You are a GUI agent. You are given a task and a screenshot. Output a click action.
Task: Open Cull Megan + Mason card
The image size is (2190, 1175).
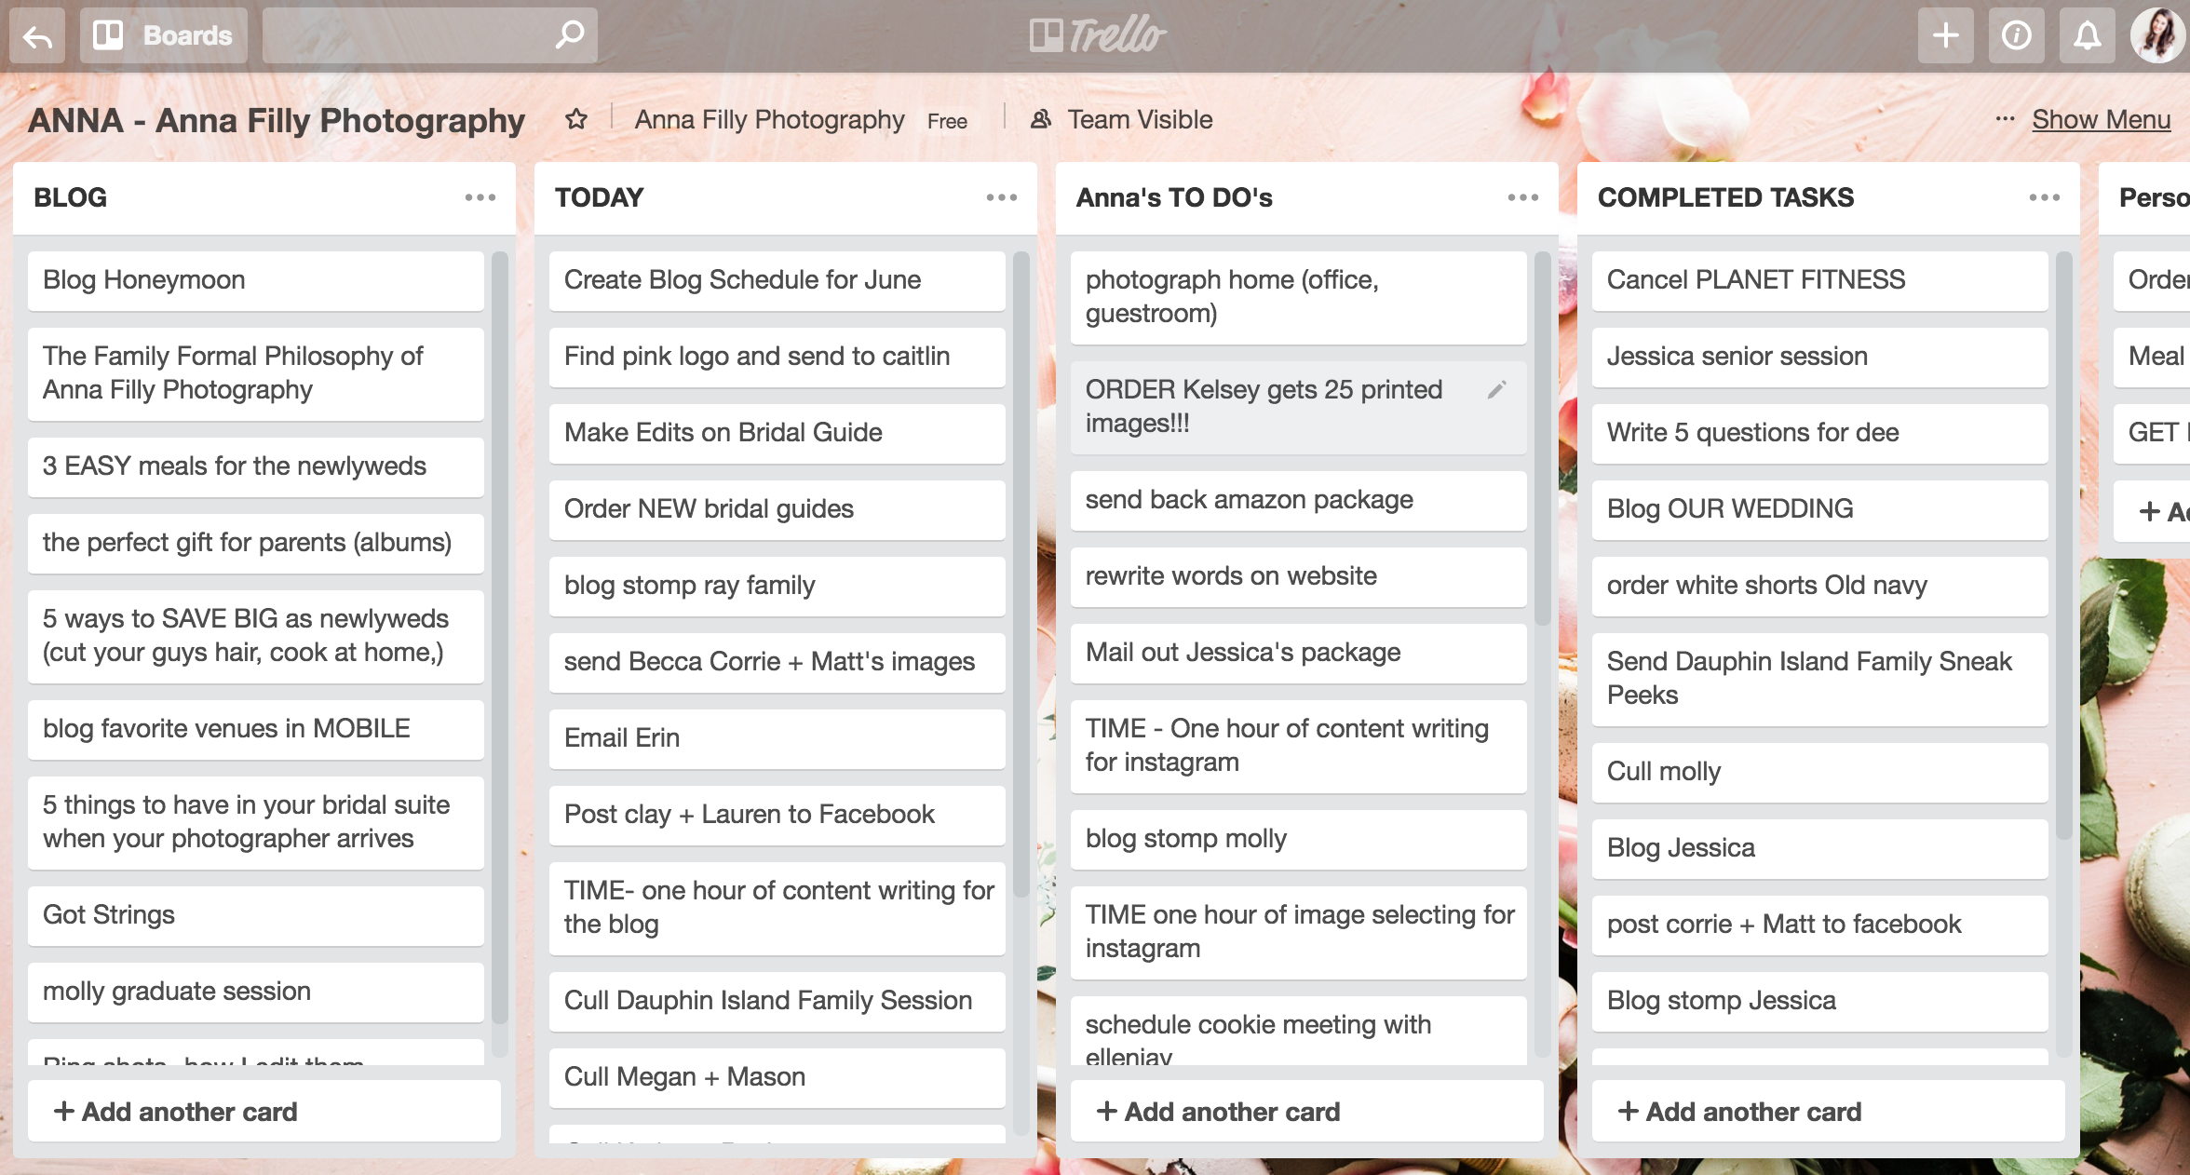(777, 1077)
